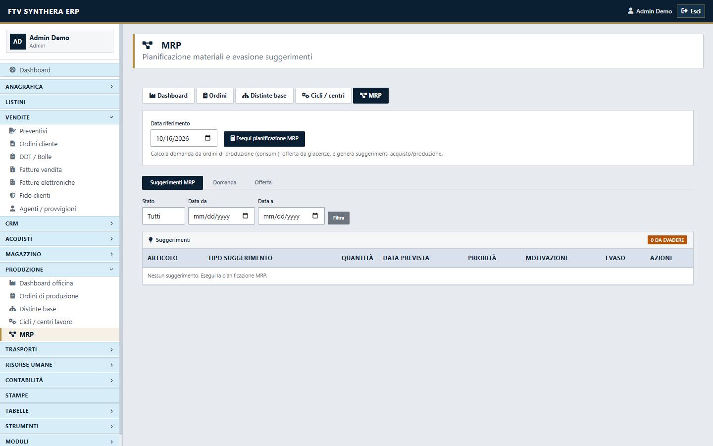Click the Dashboard gauge icon in sidebar

12,70
